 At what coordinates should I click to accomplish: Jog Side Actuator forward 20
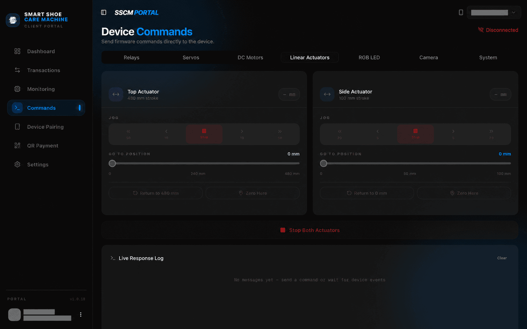[491, 134]
